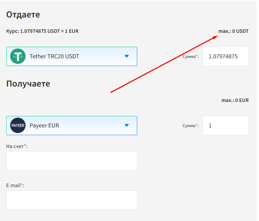Click the Сумма label beside USDT amount
Screen dimensions: 259x221
191,57
